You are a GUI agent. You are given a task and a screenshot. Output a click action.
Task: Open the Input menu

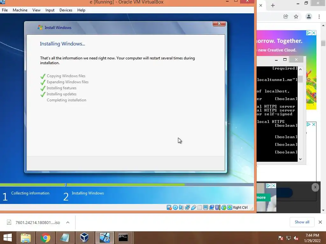(50, 10)
